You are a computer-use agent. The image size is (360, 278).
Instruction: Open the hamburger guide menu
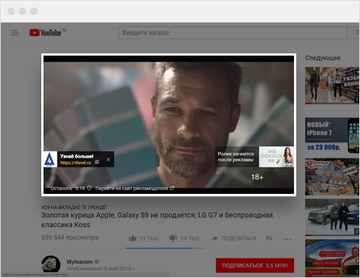coord(15,33)
